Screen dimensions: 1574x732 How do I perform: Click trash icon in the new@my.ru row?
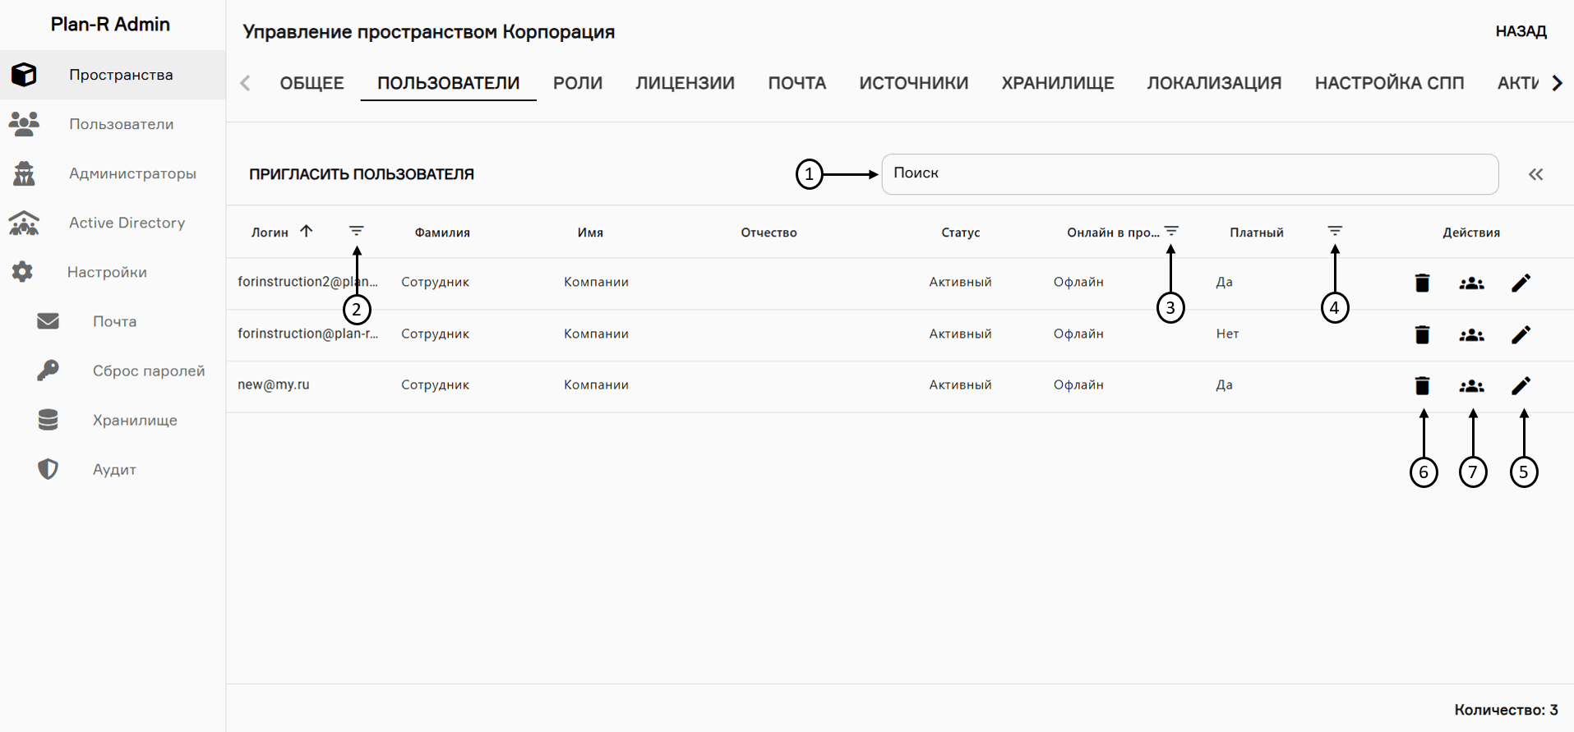point(1422,385)
